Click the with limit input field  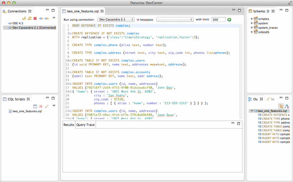[218, 20]
